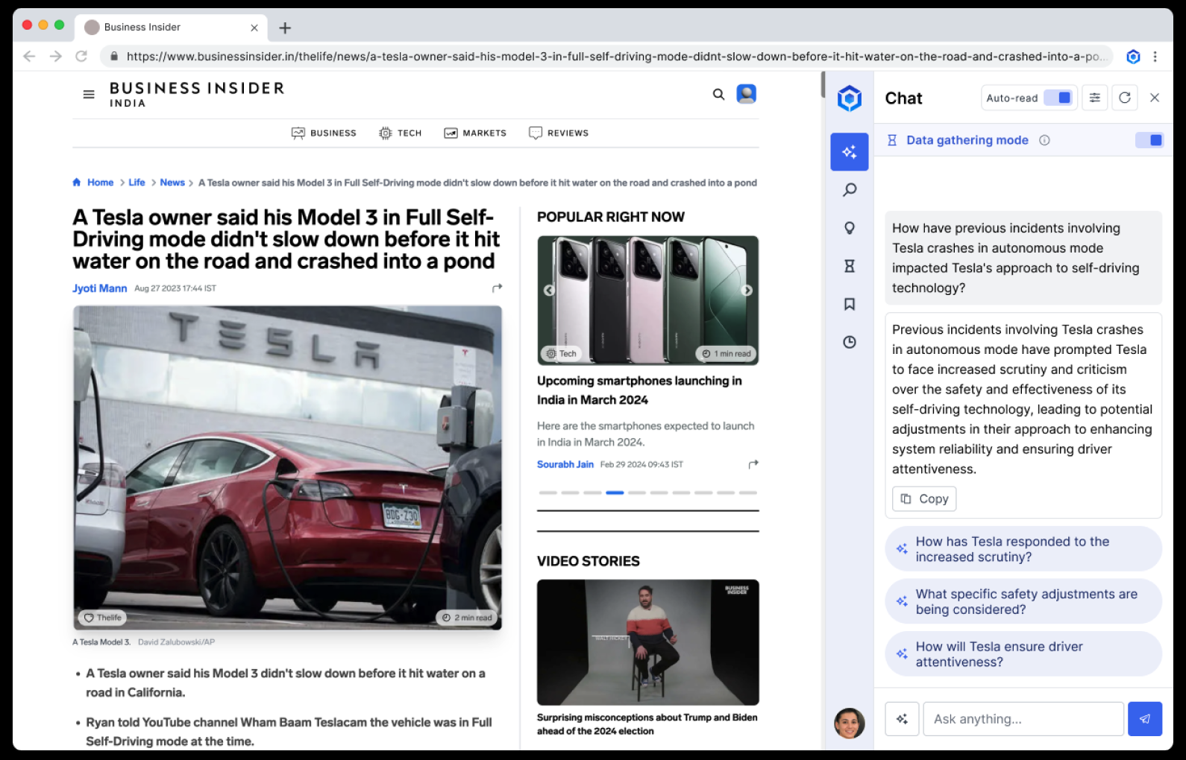Reload the browser page
This screenshot has width=1186, height=760.
[81, 57]
